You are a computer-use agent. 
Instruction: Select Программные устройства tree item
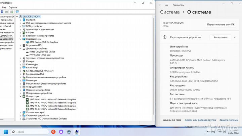pos(39,93)
